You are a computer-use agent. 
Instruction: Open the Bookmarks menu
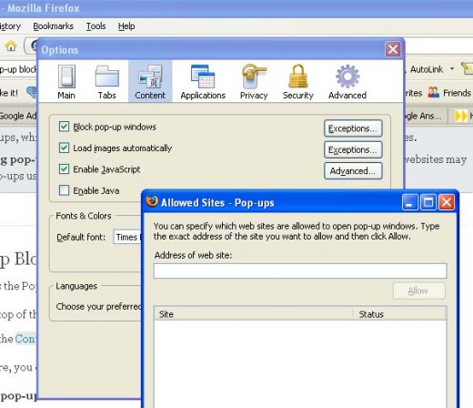[x=54, y=26]
